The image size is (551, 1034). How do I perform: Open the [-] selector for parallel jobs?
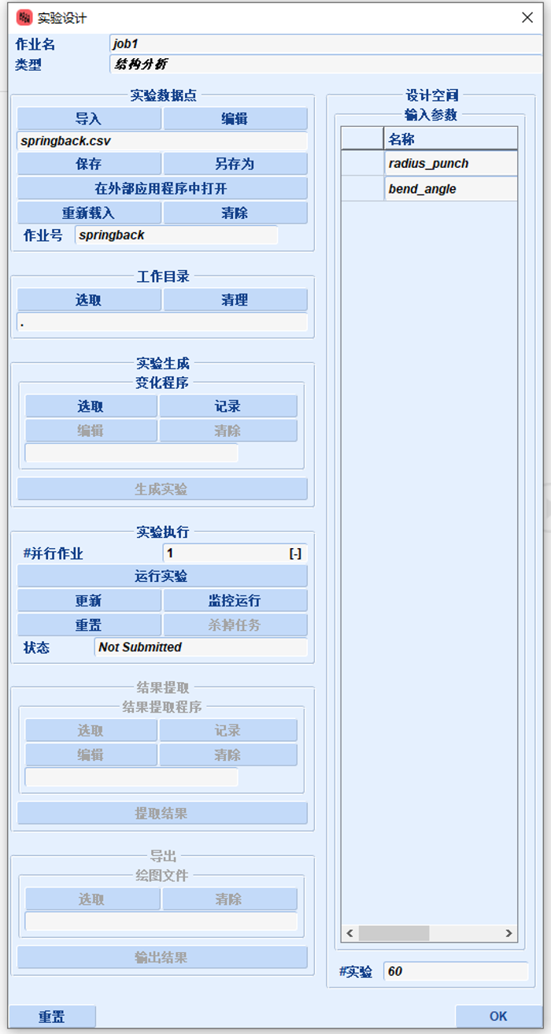[295, 554]
